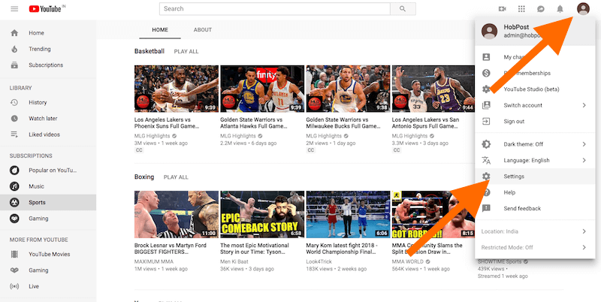Choose Location: India menu entry
The width and height of the screenshot is (601, 302).
(535, 231)
